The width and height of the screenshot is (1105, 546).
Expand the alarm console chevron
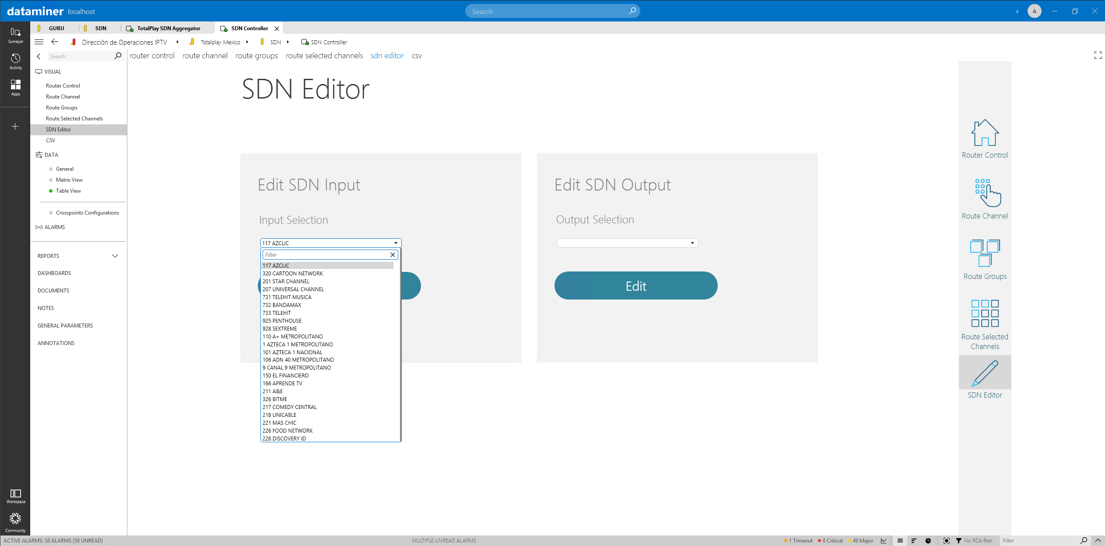[x=1098, y=541]
